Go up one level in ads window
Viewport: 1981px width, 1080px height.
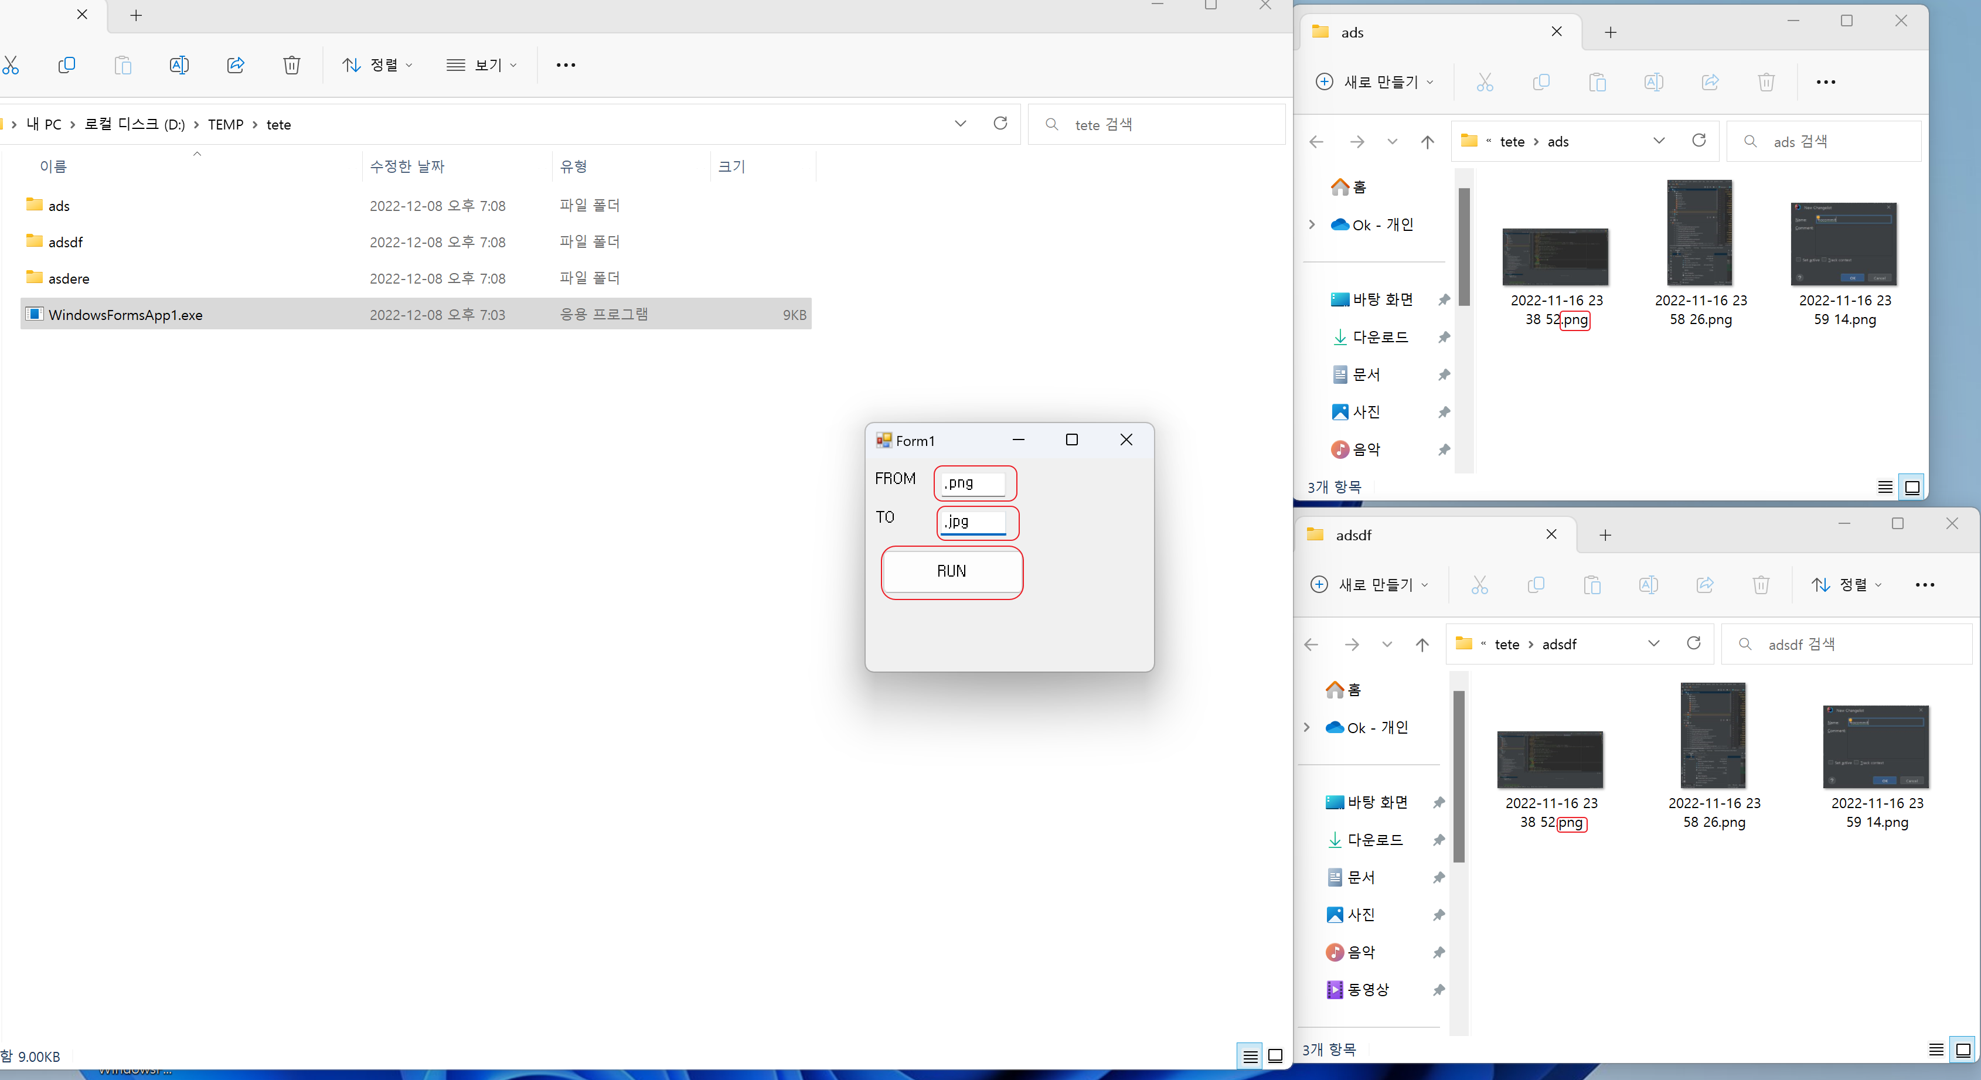[x=1427, y=141]
